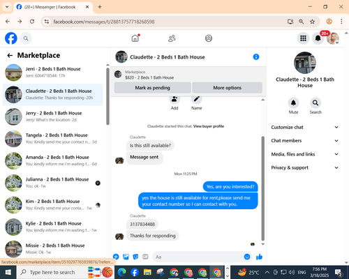Open Jerry - 2 Beds 1 Bath House chat

click(x=52, y=116)
